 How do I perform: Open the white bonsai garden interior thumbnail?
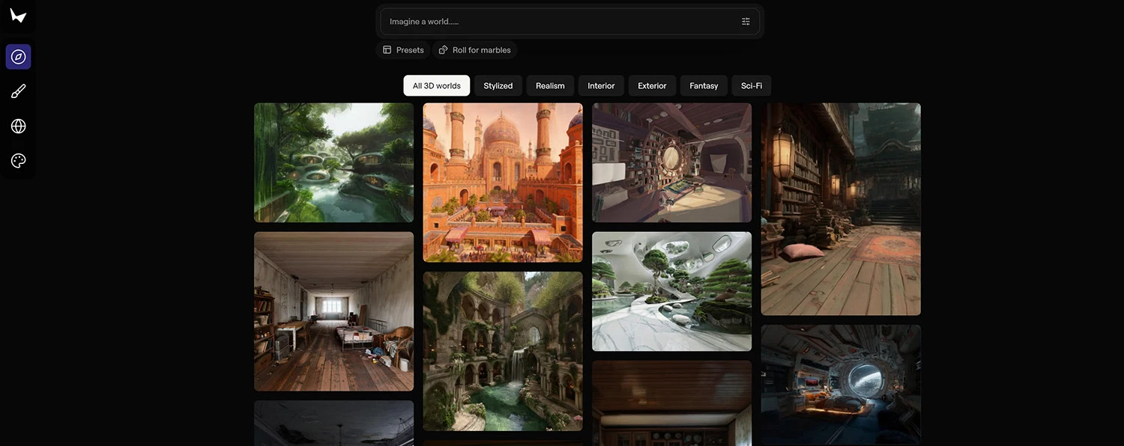point(671,291)
